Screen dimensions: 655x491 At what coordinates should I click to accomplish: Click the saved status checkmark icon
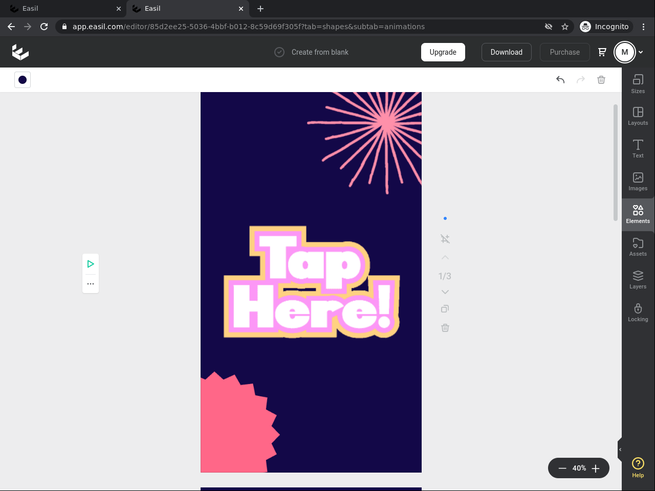coord(279,52)
